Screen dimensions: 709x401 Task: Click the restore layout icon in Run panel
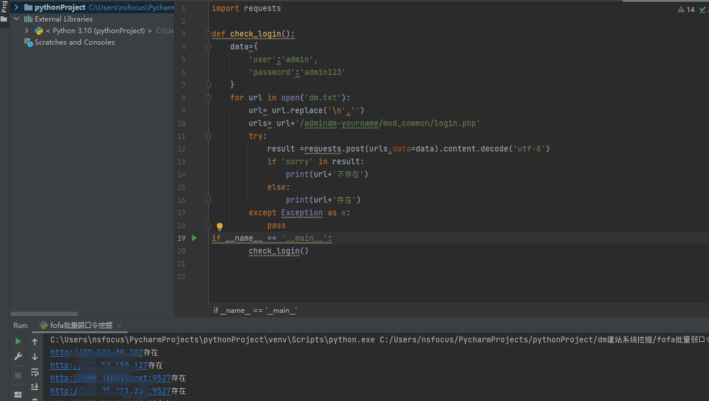click(18, 395)
